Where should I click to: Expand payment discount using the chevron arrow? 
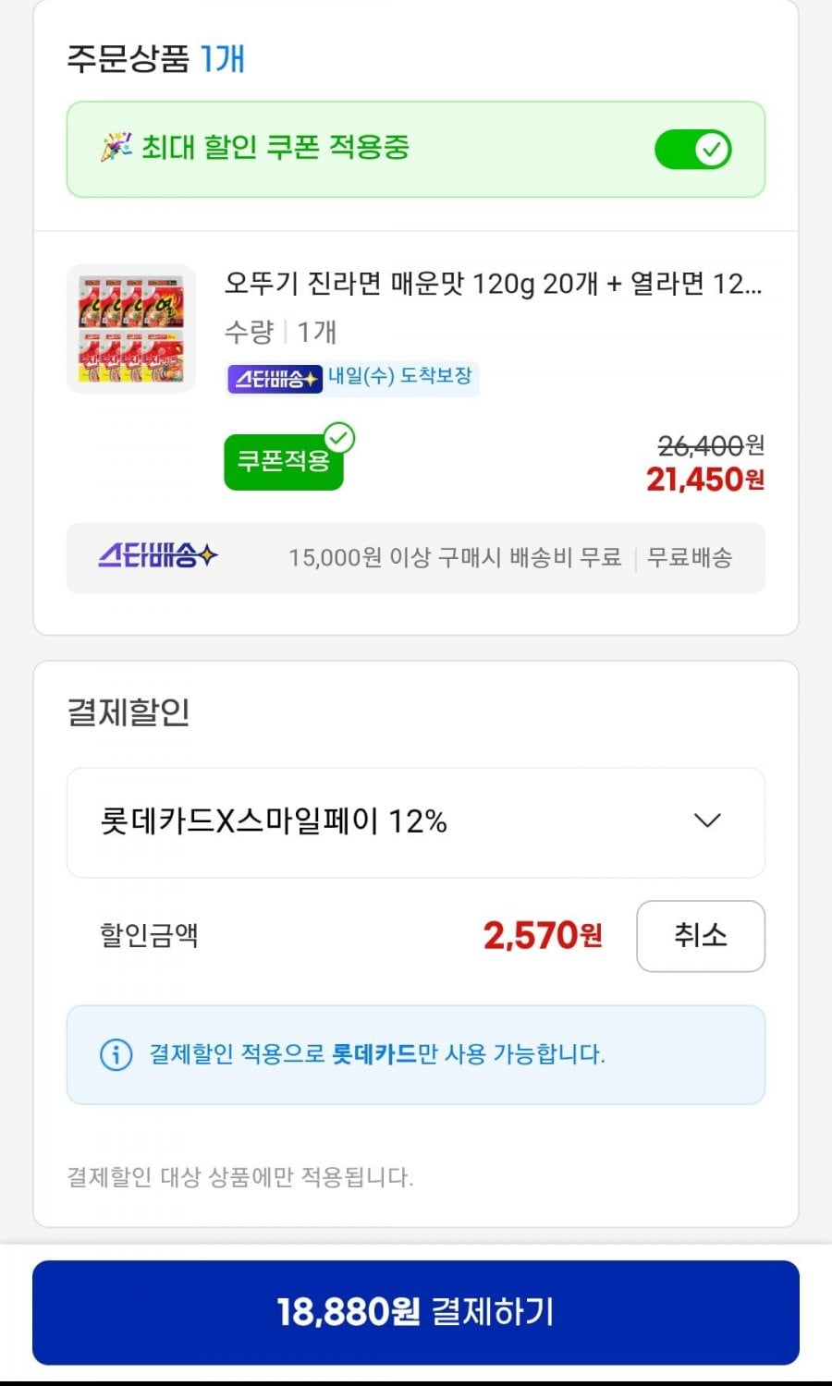pyautogui.click(x=707, y=821)
